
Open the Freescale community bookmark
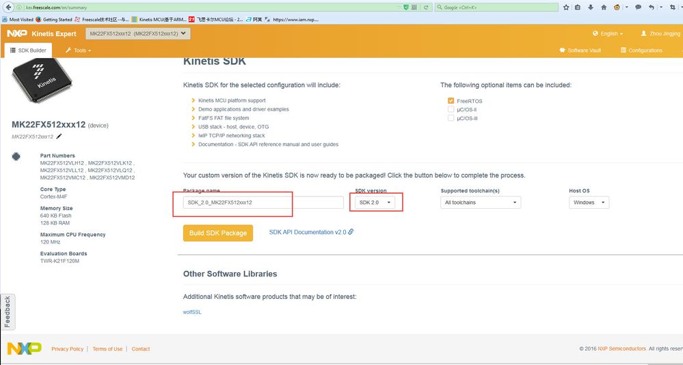(x=102, y=19)
